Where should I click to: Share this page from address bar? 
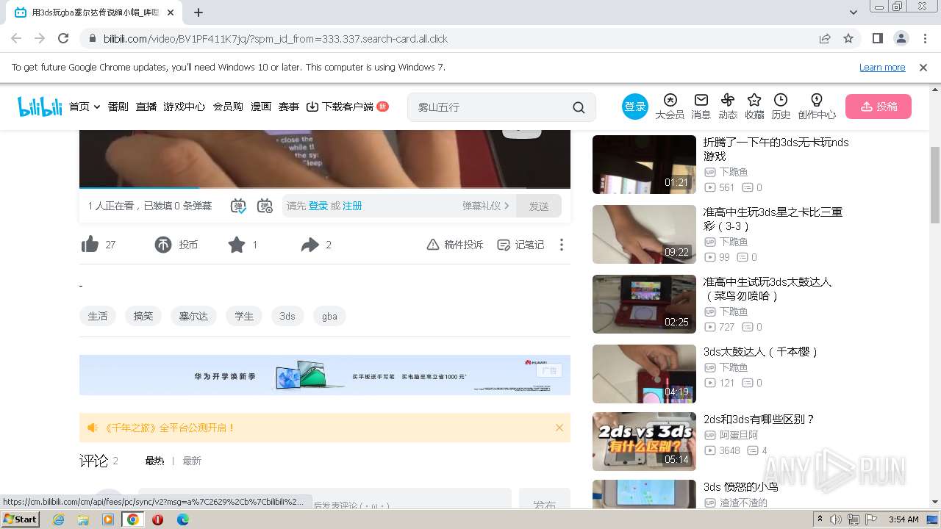pyautogui.click(x=825, y=38)
